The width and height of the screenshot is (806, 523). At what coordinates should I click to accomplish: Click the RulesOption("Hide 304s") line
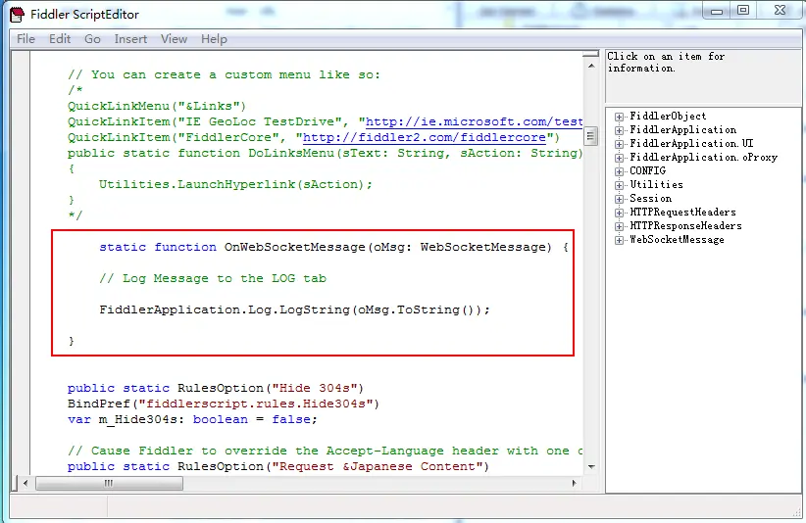tap(216, 388)
